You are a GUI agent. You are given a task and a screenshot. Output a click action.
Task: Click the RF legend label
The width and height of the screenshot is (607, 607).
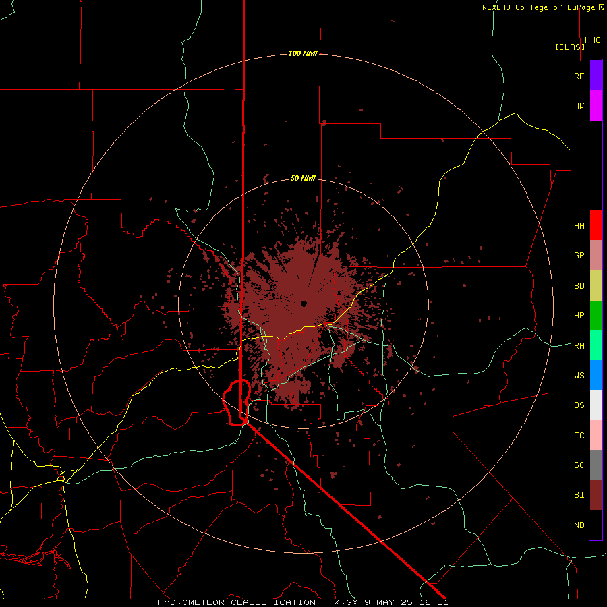(579, 76)
